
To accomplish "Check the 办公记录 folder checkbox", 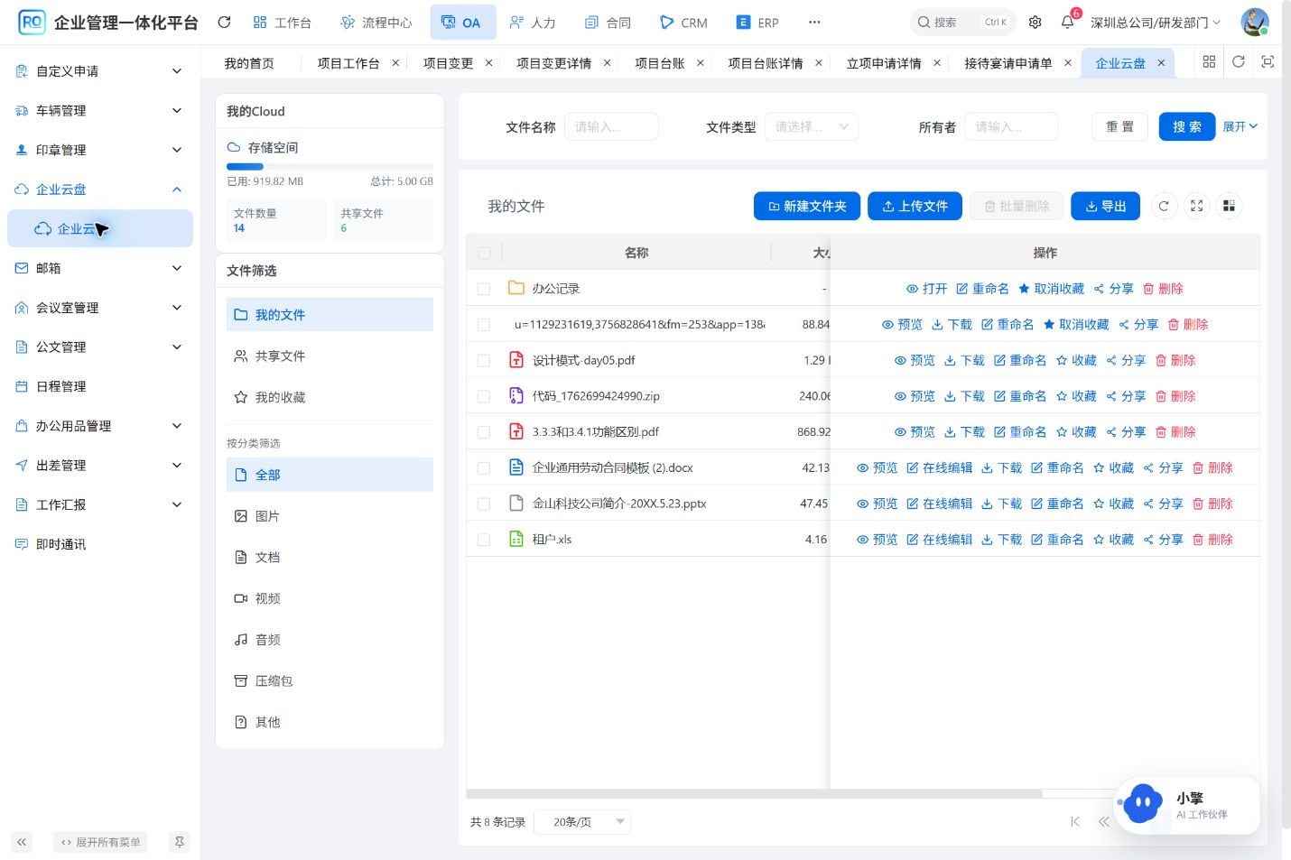I will [x=484, y=289].
